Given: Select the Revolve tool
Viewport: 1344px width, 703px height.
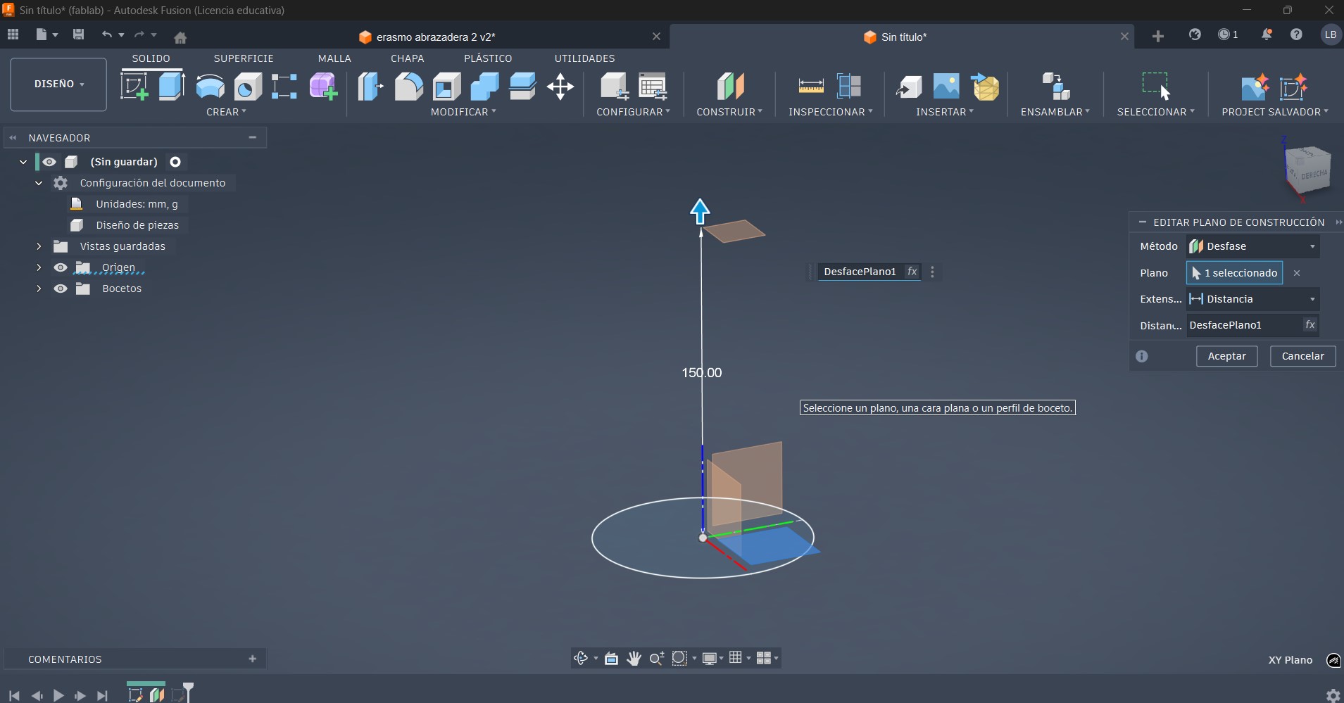Looking at the screenshot, I should [210, 87].
